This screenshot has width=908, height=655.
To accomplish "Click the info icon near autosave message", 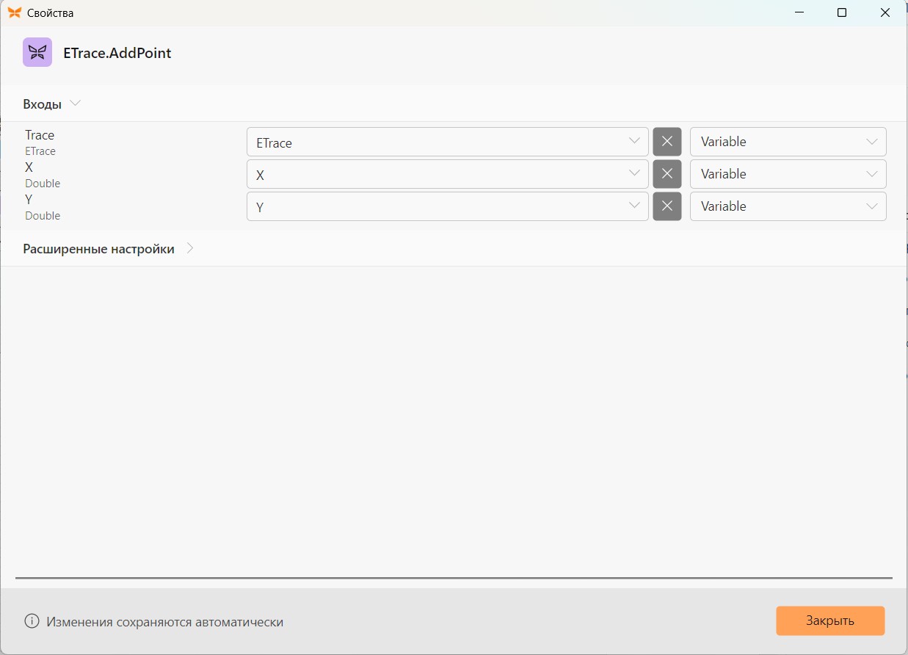I will click(x=32, y=621).
